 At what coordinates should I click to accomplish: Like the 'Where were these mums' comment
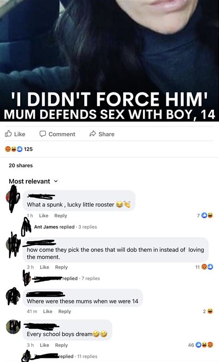point(48,312)
